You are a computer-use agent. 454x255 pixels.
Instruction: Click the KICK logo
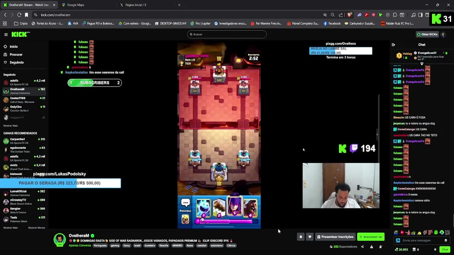pyautogui.click(x=21, y=34)
